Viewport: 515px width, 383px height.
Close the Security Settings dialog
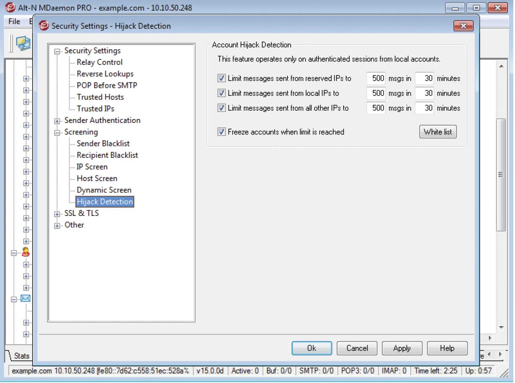pyautogui.click(x=463, y=26)
